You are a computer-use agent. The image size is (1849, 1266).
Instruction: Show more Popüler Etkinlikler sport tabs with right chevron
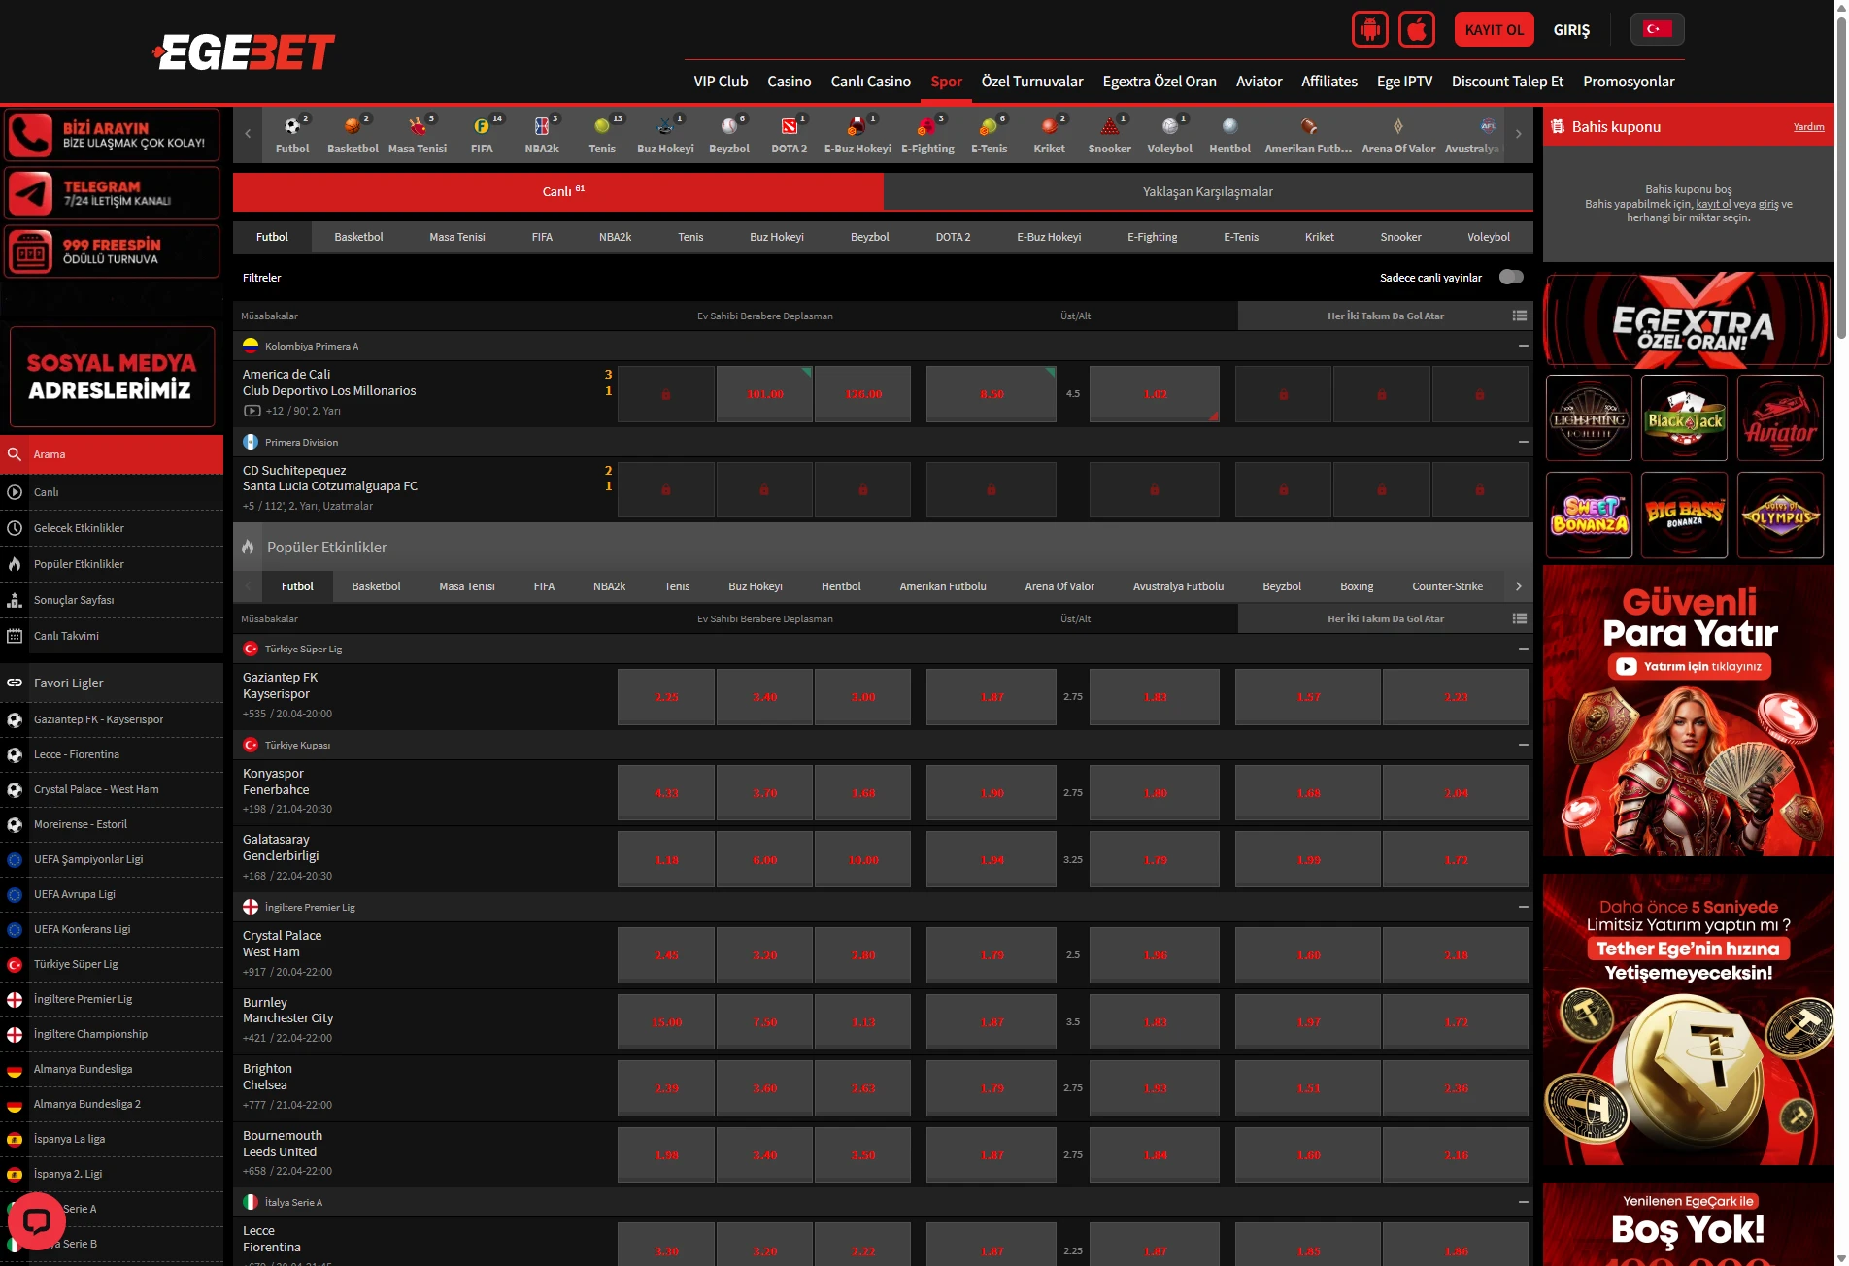pyautogui.click(x=1518, y=586)
